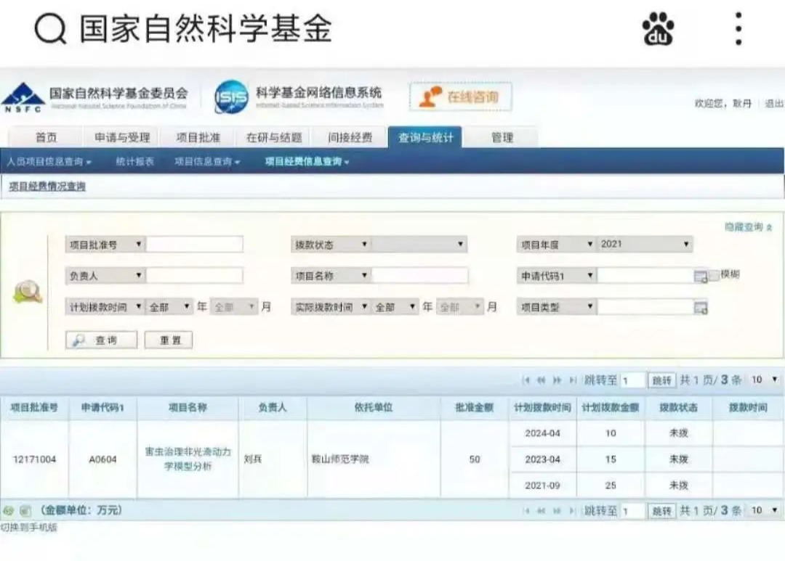Click the export icon next to the refresh icon

25,511
